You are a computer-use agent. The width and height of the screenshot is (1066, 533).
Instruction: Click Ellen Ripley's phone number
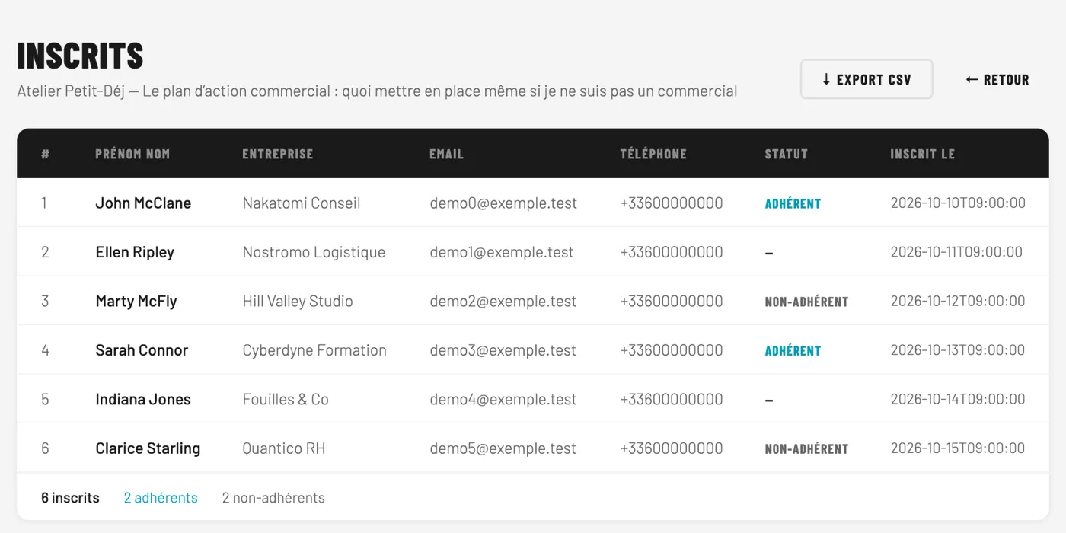(x=672, y=252)
